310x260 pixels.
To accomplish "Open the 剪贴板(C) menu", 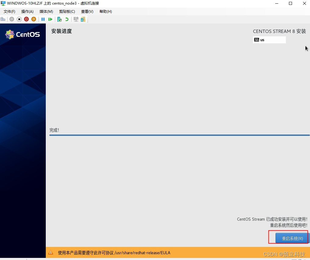I will coord(67,12).
